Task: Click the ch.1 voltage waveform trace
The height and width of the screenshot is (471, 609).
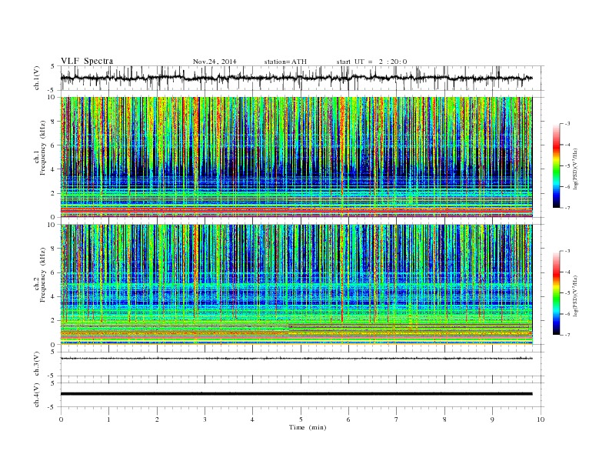Action: coord(296,78)
